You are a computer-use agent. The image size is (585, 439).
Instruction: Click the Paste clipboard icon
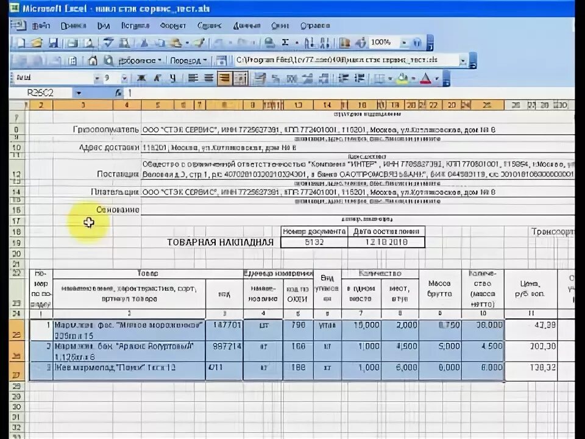coord(177,43)
